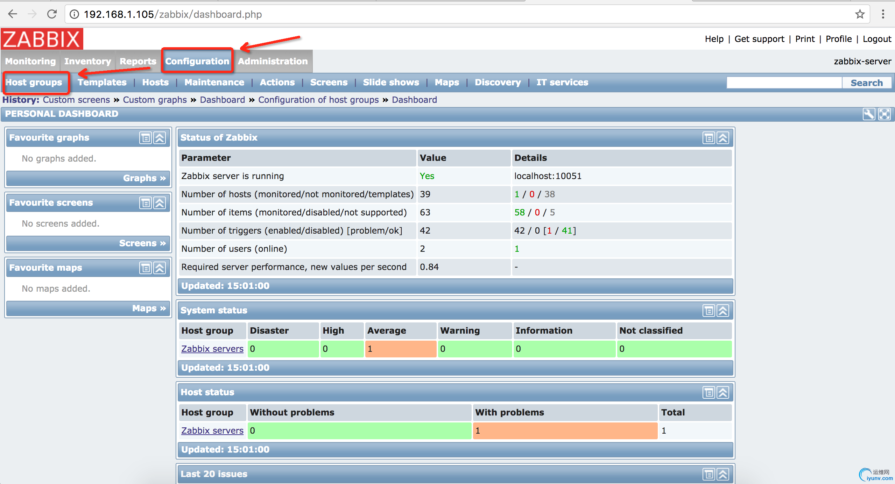This screenshot has width=895, height=484.
Task: Select Host groups submenu item
Action: coord(34,83)
